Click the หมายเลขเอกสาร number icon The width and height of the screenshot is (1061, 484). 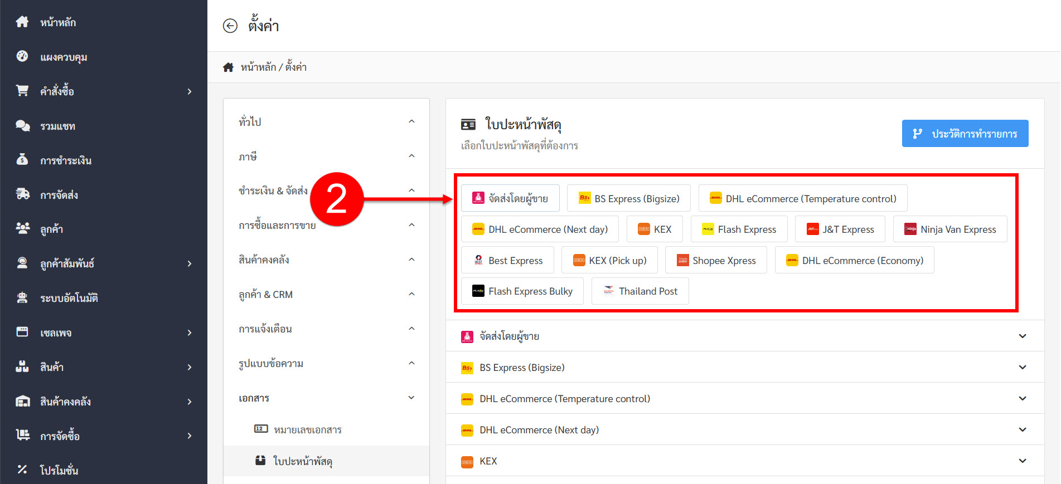click(x=261, y=429)
